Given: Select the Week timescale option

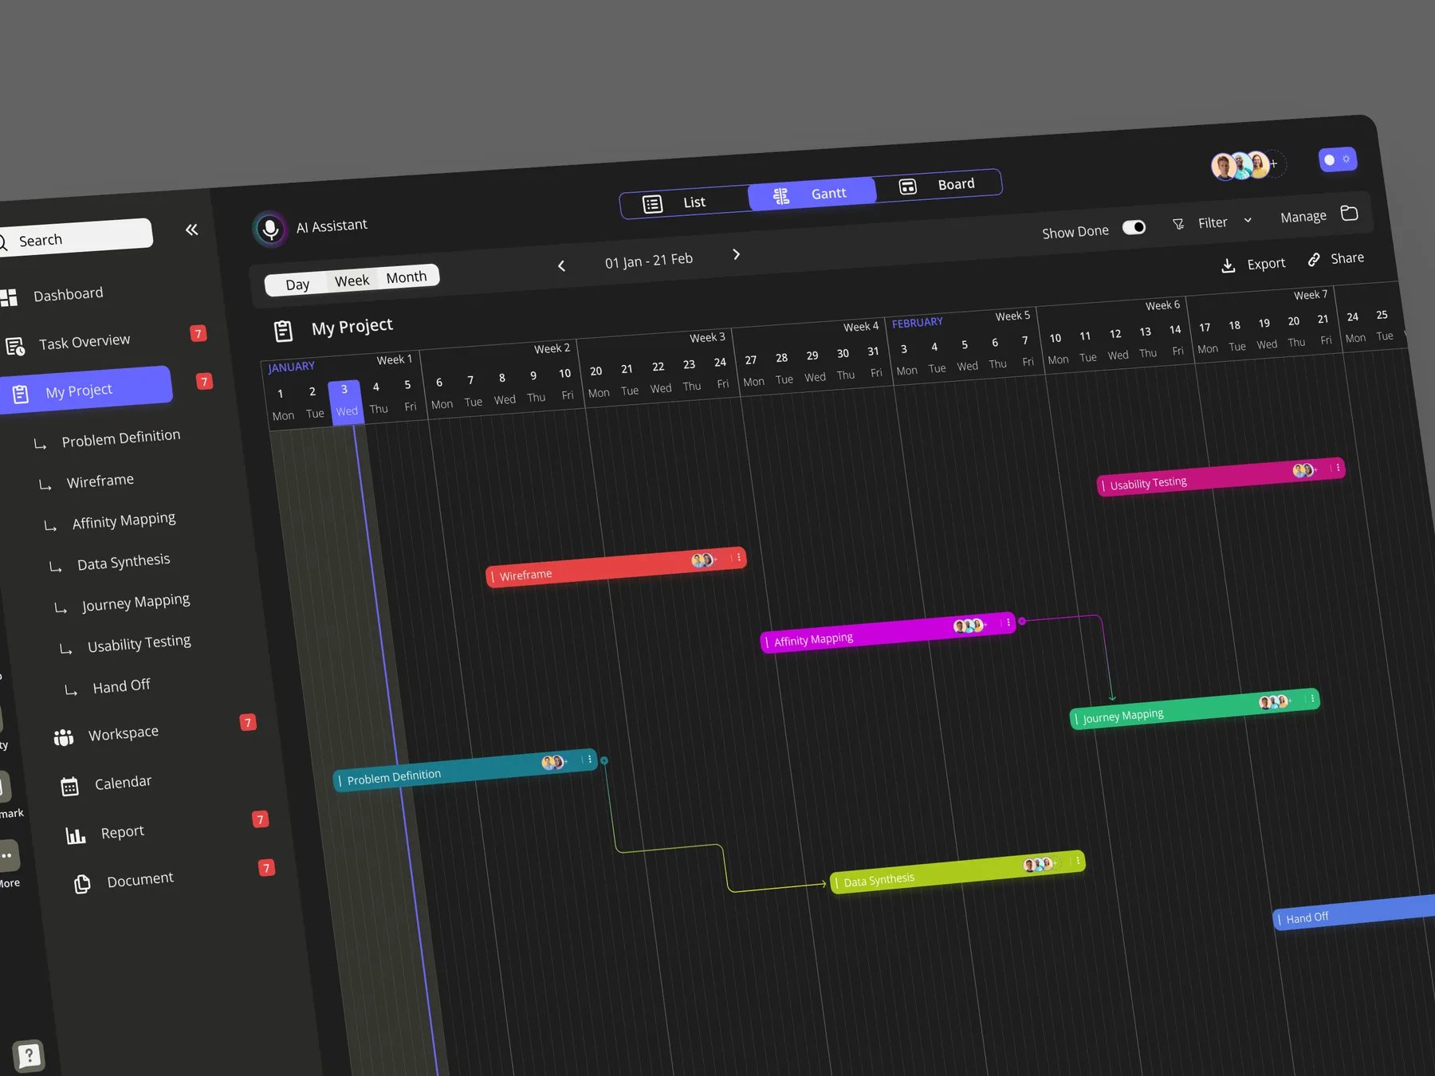Looking at the screenshot, I should (x=352, y=281).
